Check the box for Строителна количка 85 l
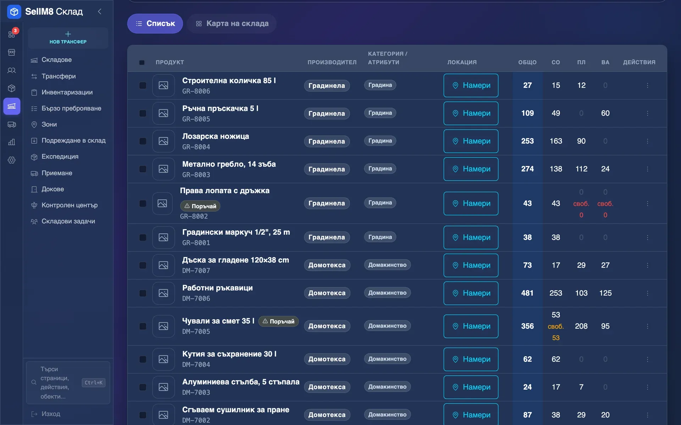The height and width of the screenshot is (425, 681). pyautogui.click(x=143, y=85)
